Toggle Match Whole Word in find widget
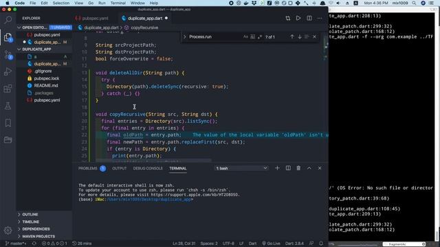The image size is (440, 247). [252, 36]
